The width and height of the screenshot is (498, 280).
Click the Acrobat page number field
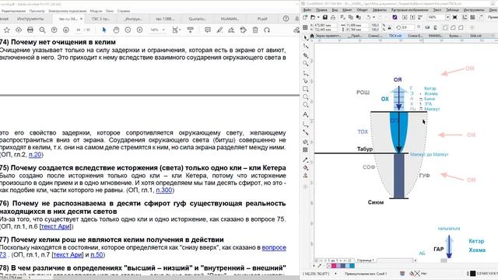pyautogui.click(x=79, y=30)
